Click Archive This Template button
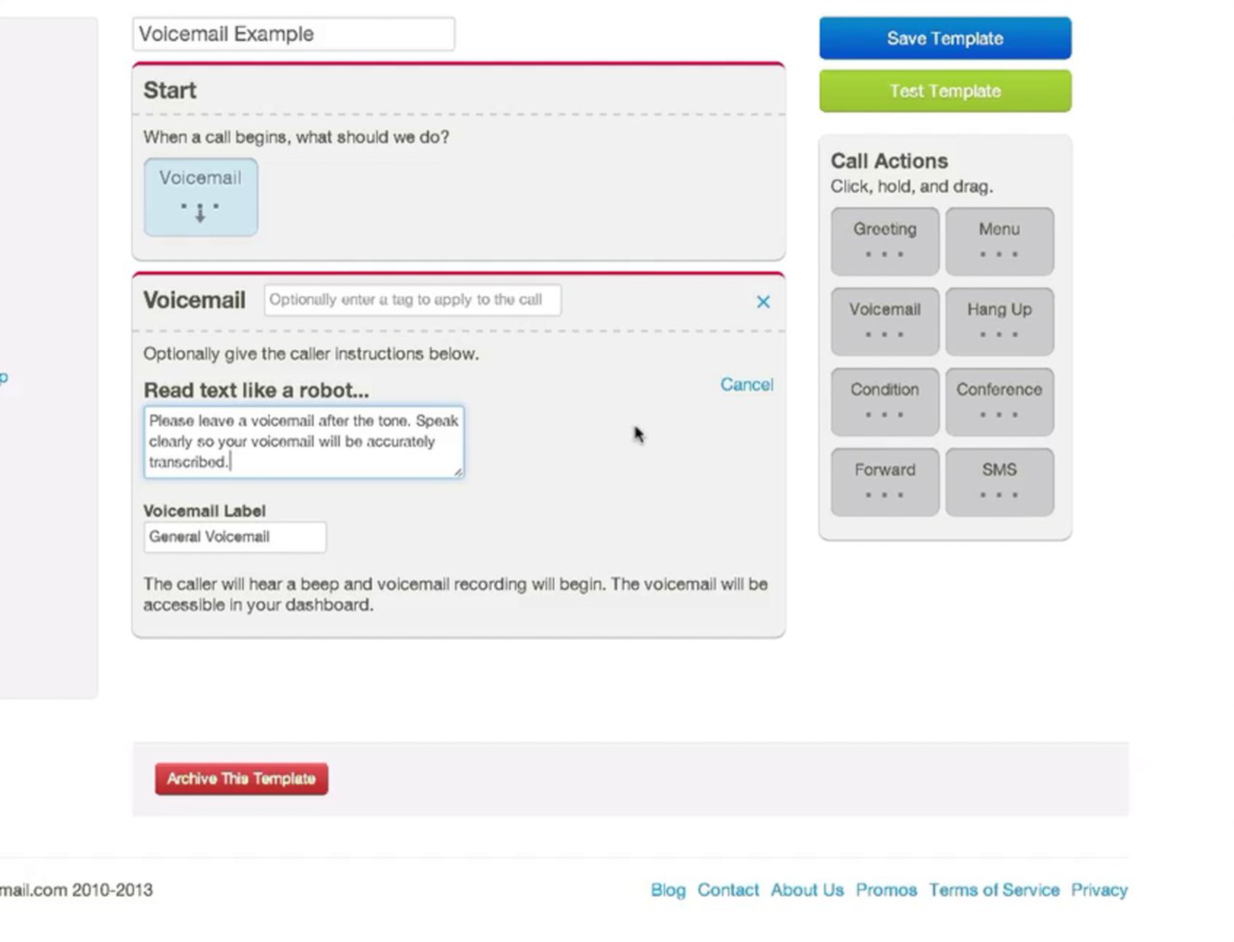 (242, 778)
